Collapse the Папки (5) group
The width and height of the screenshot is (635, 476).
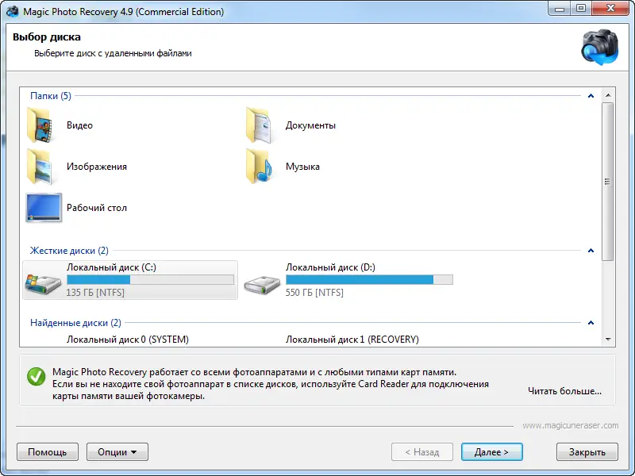[591, 96]
